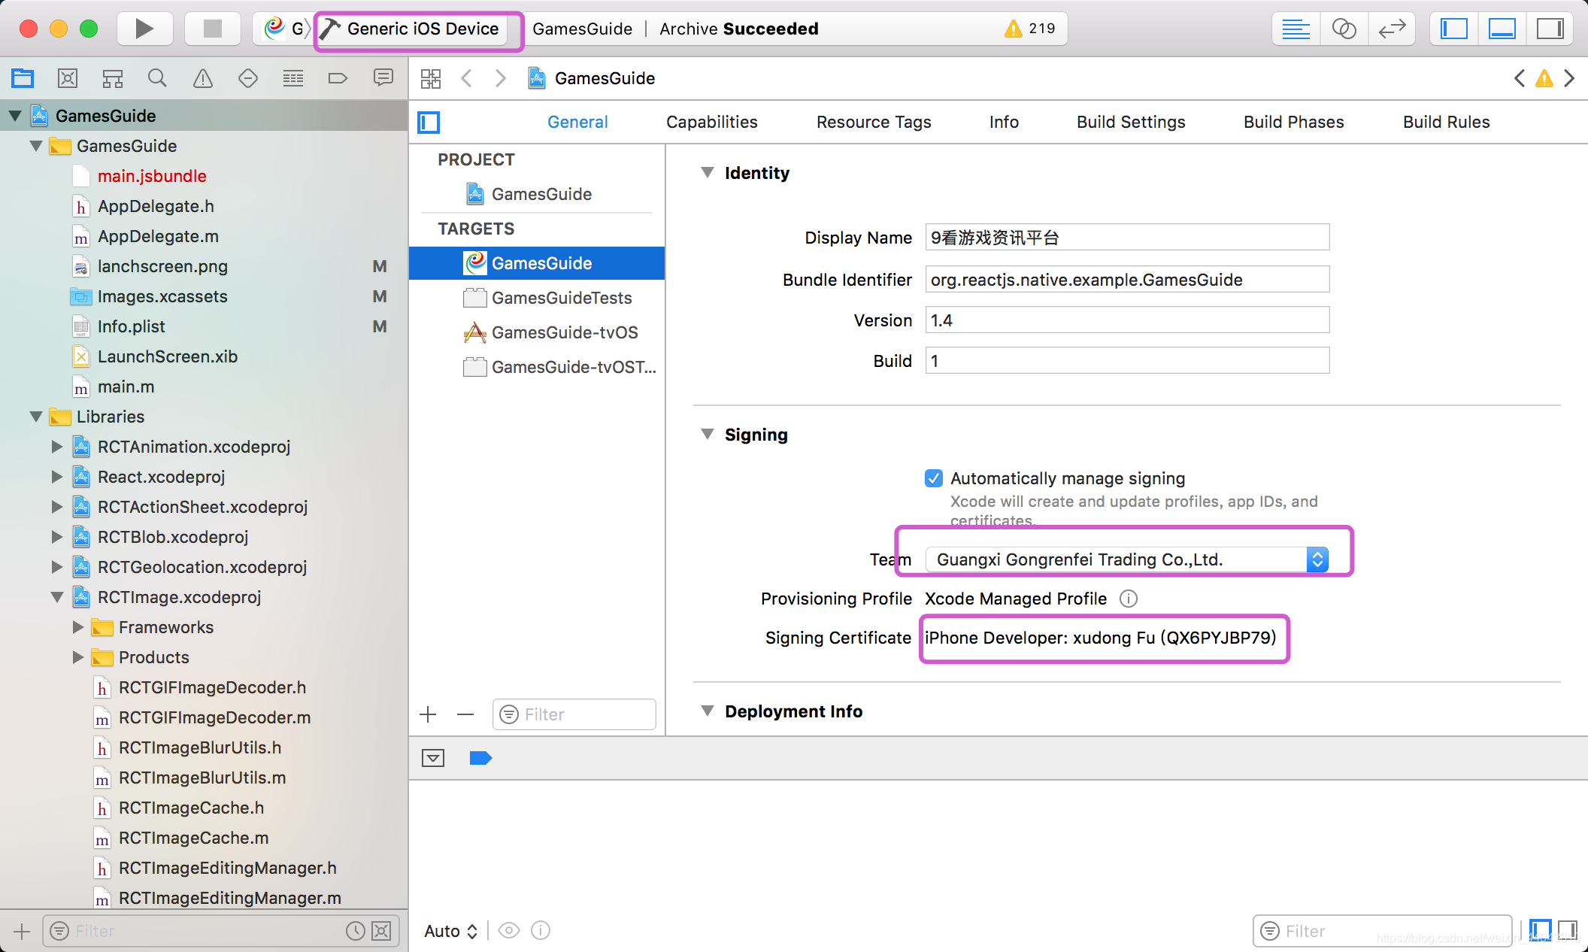Open the Report navigator
1588x952 pixels.
coord(383,77)
